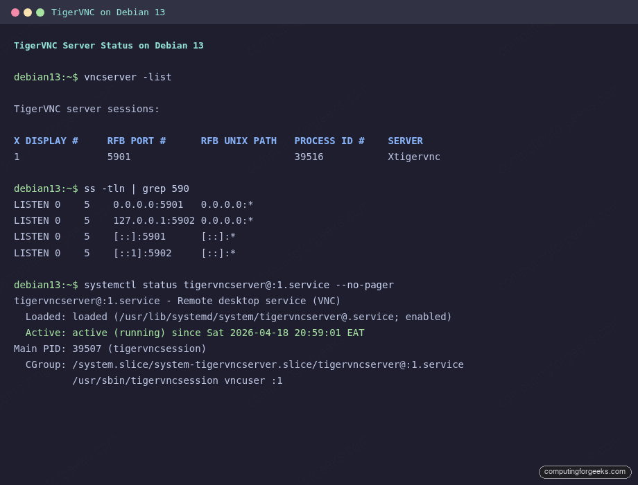Select process ID value 39516
Viewport: 638px width, 485px height.
click(x=309, y=157)
